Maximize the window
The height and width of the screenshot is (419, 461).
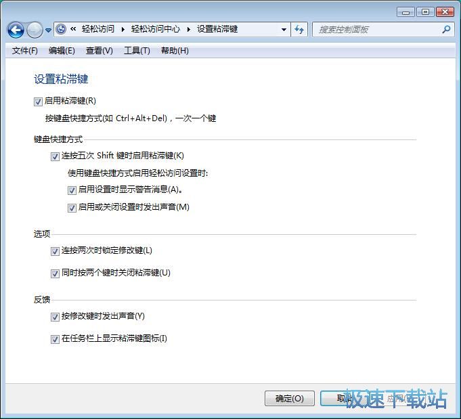425,12
